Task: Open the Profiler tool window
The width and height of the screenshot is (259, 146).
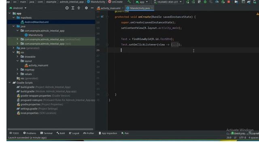Action: (x=89, y=133)
